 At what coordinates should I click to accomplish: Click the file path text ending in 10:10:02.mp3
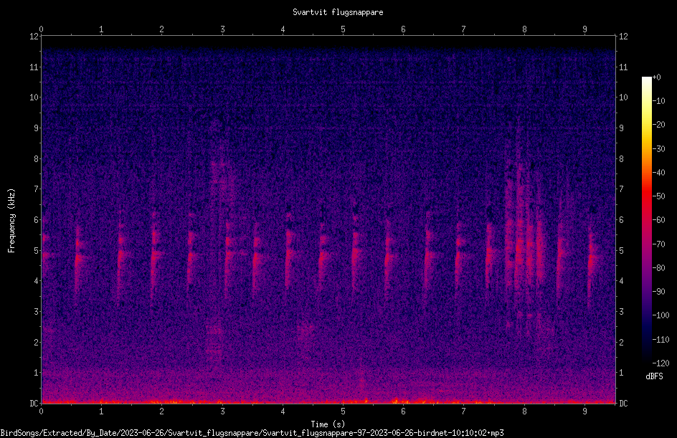[x=252, y=433]
